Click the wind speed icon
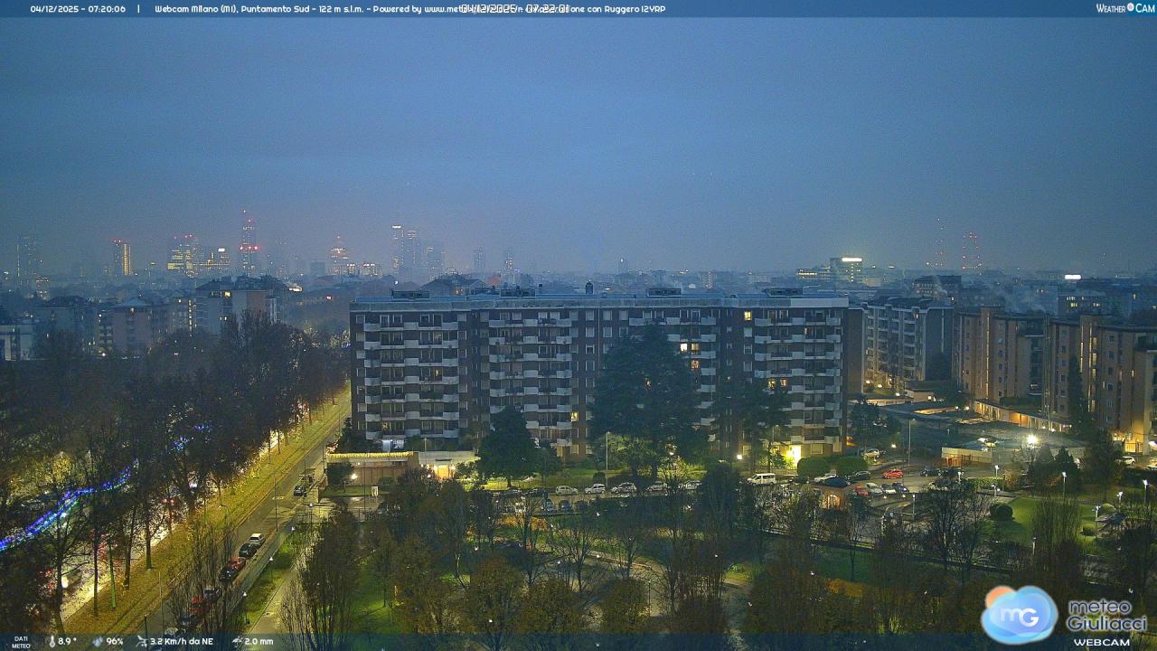The height and width of the screenshot is (651, 1157). 141,641
